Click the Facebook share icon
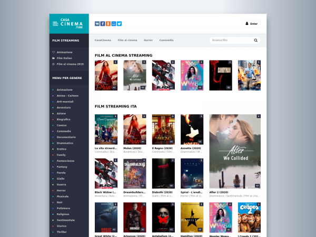The image size is (316, 237). [x=103, y=24]
